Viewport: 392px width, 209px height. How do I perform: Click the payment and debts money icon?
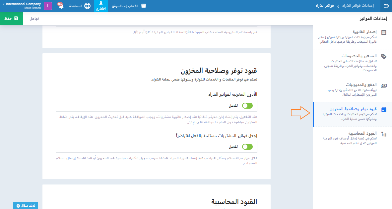click(384, 85)
